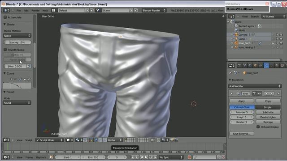The width and height of the screenshot is (287, 161).
Task: Open the Modifiers wrench properties tab
Action: pyautogui.click(x=266, y=65)
